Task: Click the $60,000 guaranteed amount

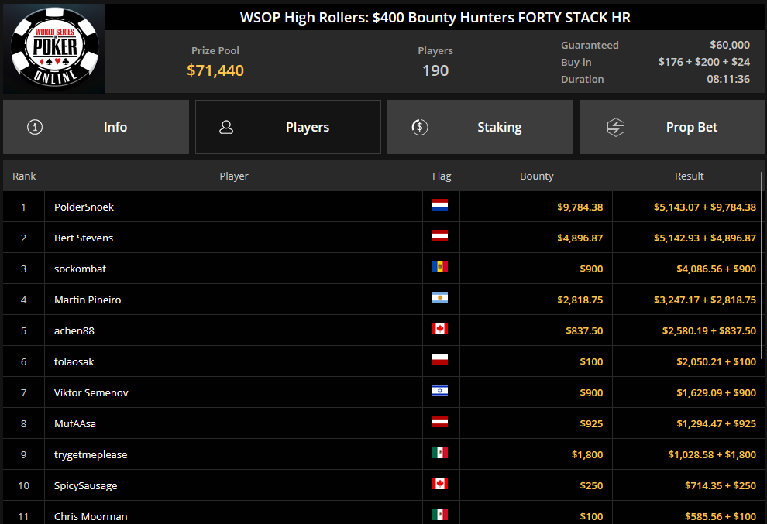Action: (730, 45)
